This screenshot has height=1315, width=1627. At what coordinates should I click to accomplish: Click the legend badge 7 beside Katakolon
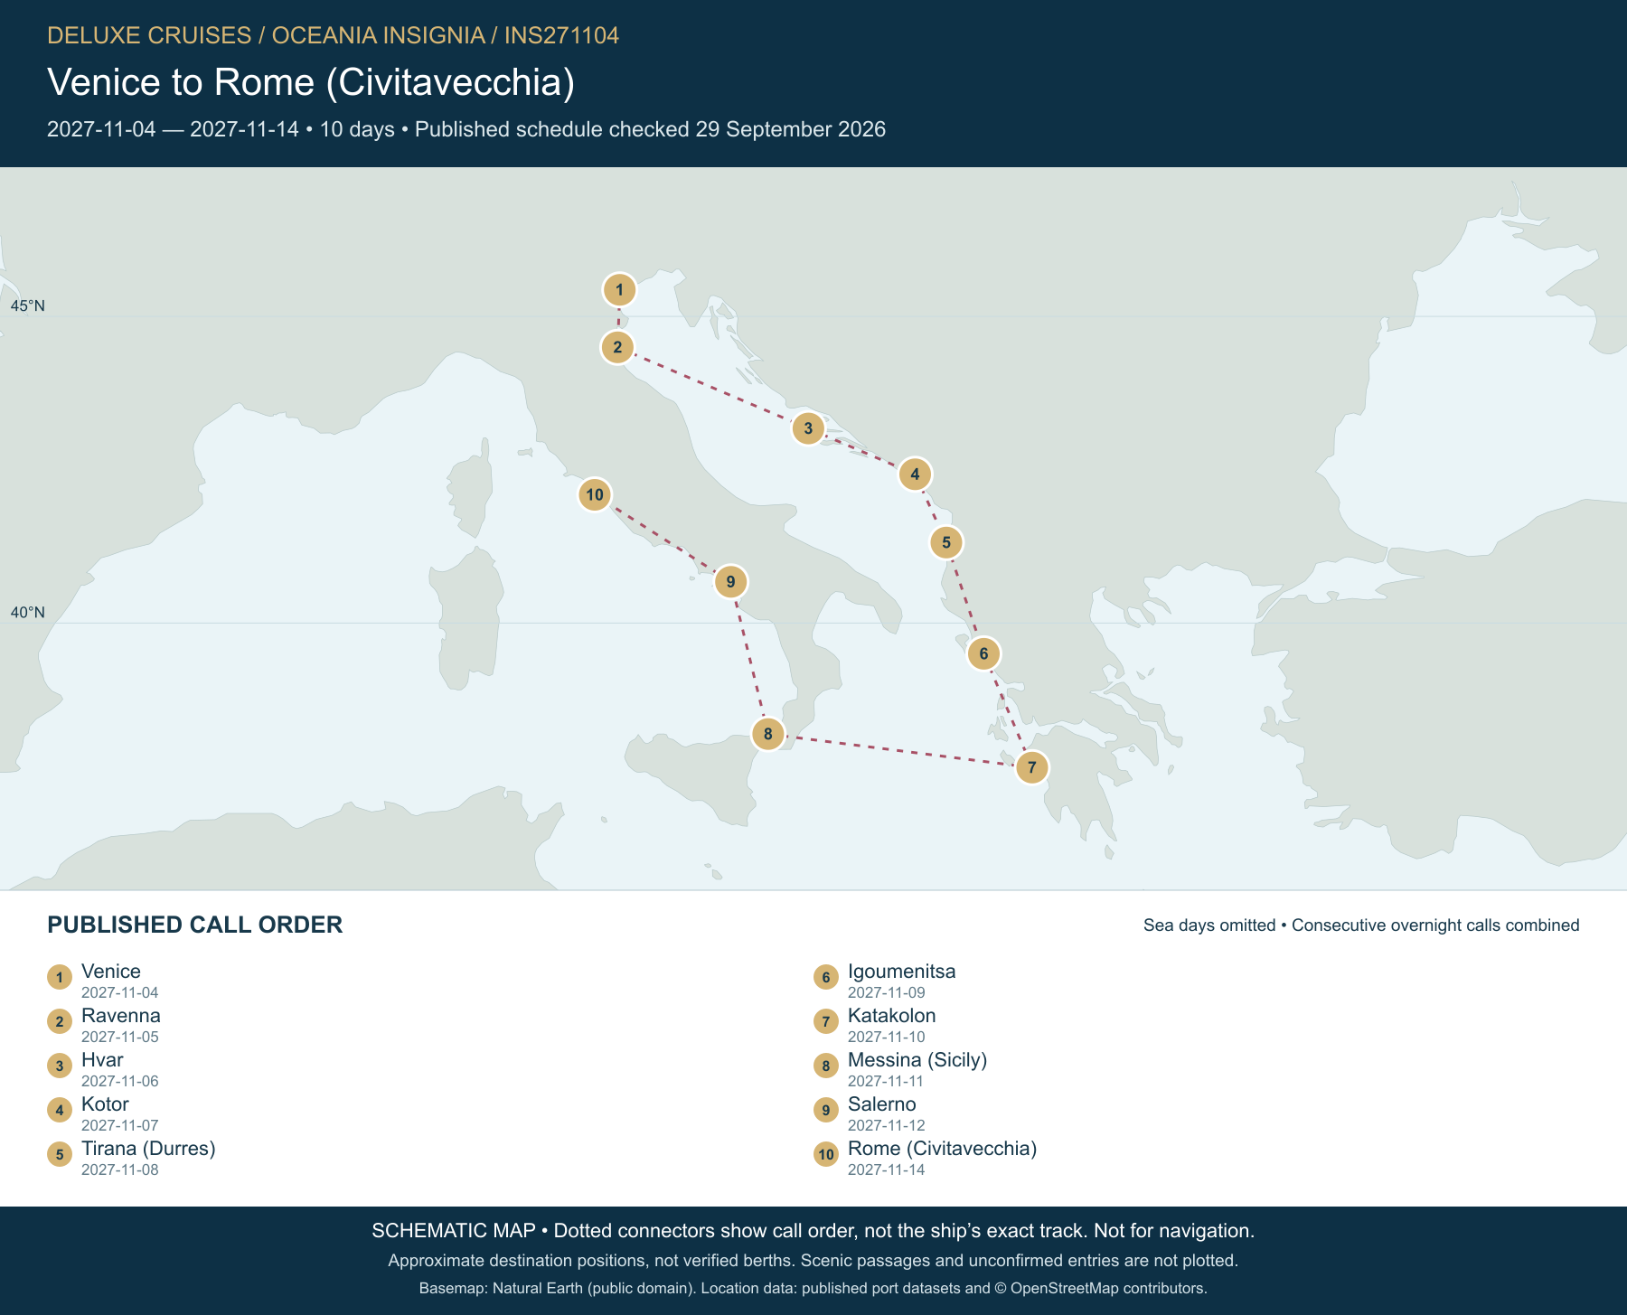[826, 1021]
